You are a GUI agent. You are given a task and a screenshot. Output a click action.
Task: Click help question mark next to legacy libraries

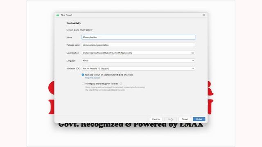[121, 84]
